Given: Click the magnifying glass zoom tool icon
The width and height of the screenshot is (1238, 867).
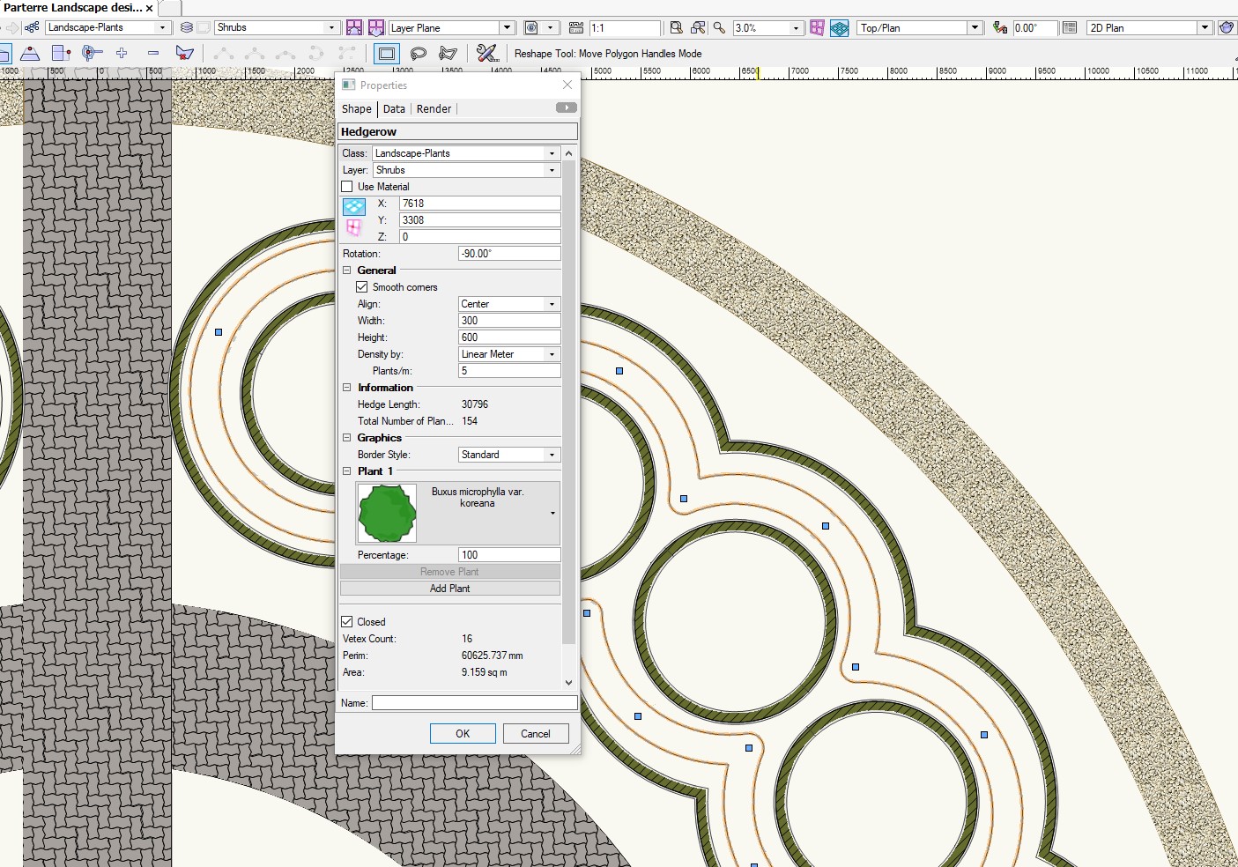Looking at the screenshot, I should 717,27.
